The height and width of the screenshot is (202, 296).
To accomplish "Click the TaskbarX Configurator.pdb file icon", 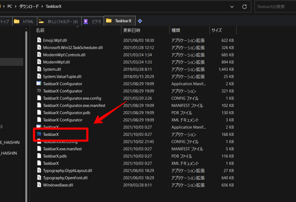I will pyautogui.click(x=39, y=112).
